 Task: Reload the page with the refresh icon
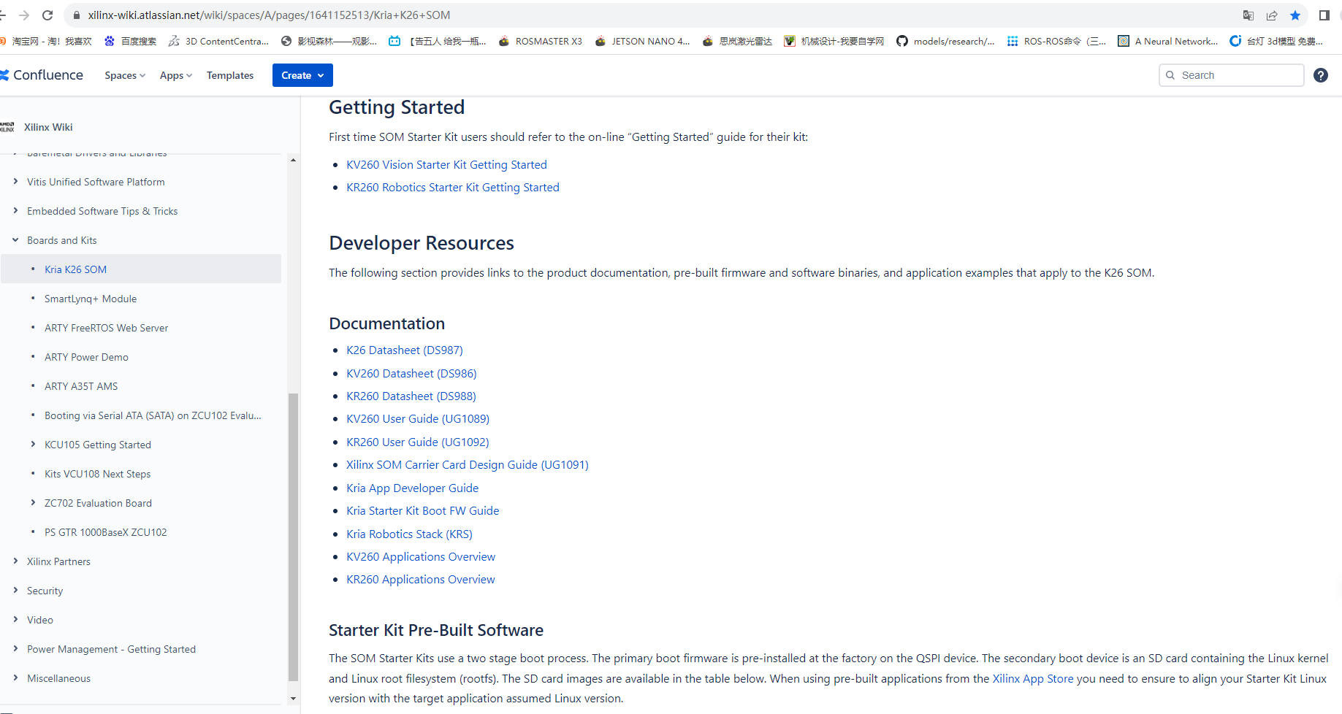[x=47, y=15]
